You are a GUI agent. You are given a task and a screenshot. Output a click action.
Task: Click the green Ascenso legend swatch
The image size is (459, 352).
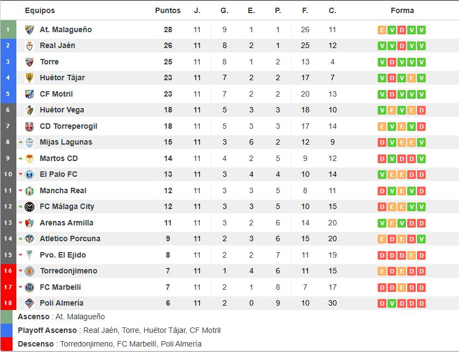click(x=7, y=317)
